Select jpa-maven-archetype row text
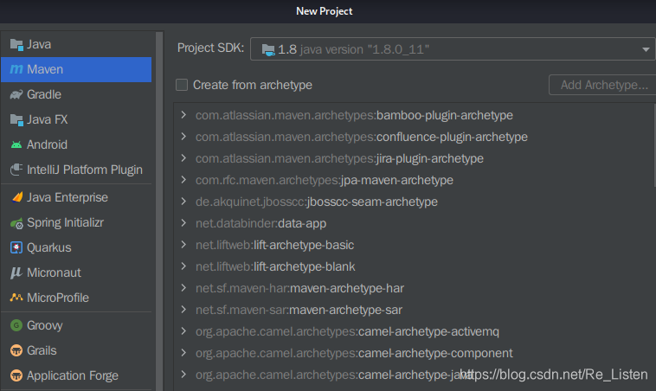The height and width of the screenshot is (391, 656). (x=325, y=180)
